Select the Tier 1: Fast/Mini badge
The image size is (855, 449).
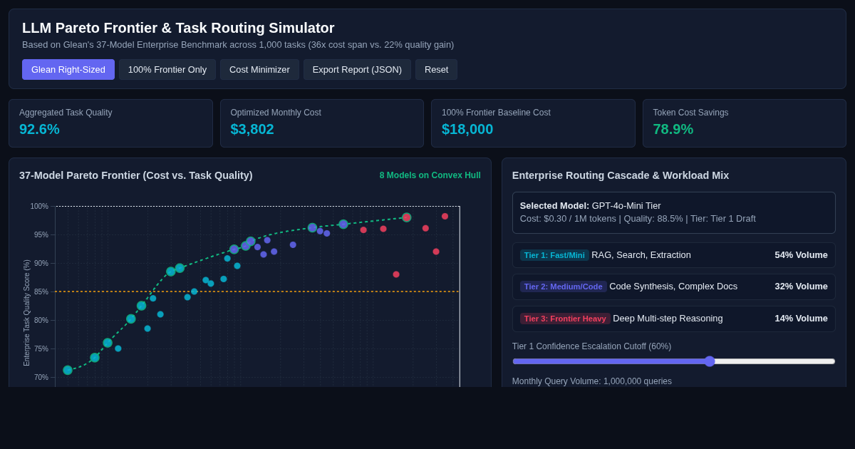pyautogui.click(x=554, y=255)
